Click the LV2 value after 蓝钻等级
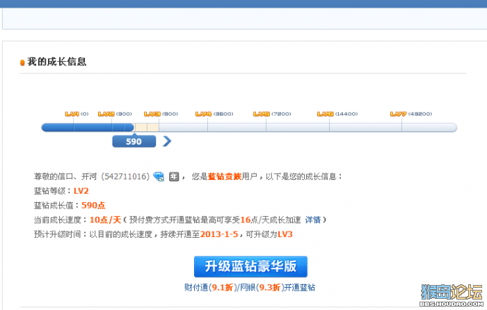487x310 pixels. coord(81,191)
